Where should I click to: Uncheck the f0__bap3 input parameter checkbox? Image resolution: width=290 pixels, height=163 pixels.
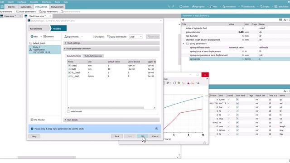(69, 72)
